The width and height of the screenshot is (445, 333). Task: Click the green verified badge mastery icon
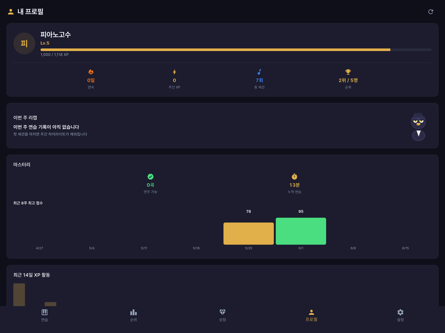coord(150,177)
